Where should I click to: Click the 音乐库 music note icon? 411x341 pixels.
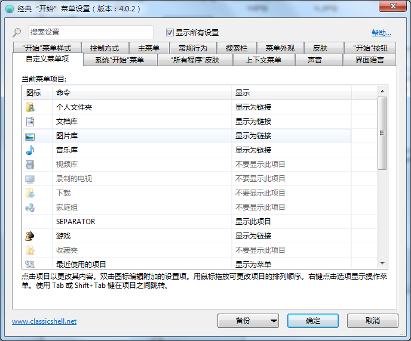tap(30, 150)
